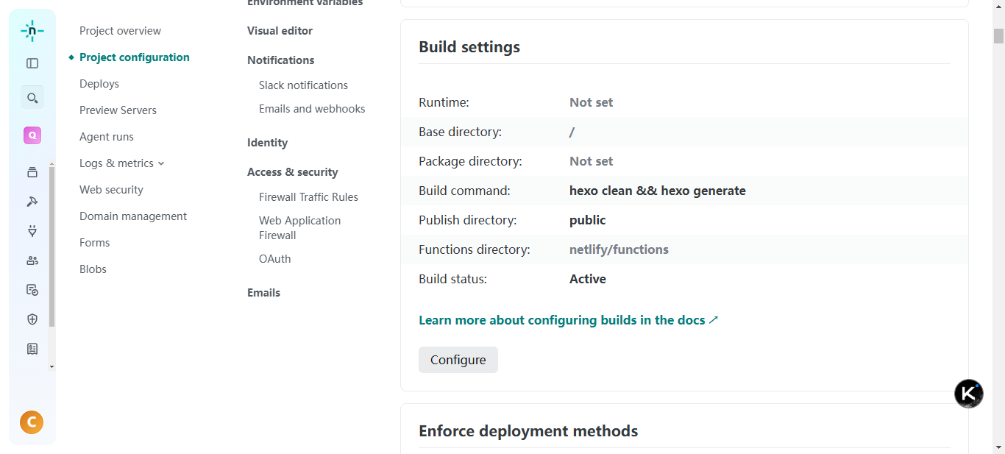Open search via the magnifier icon
Image resolution: width=1005 pixels, height=454 pixels.
tap(32, 98)
